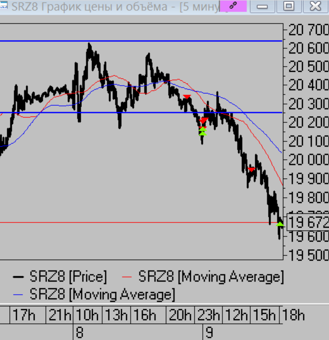Select the upper blue horizontal level line
Viewport: 329px width, 340px height.
pyautogui.click(x=141, y=41)
